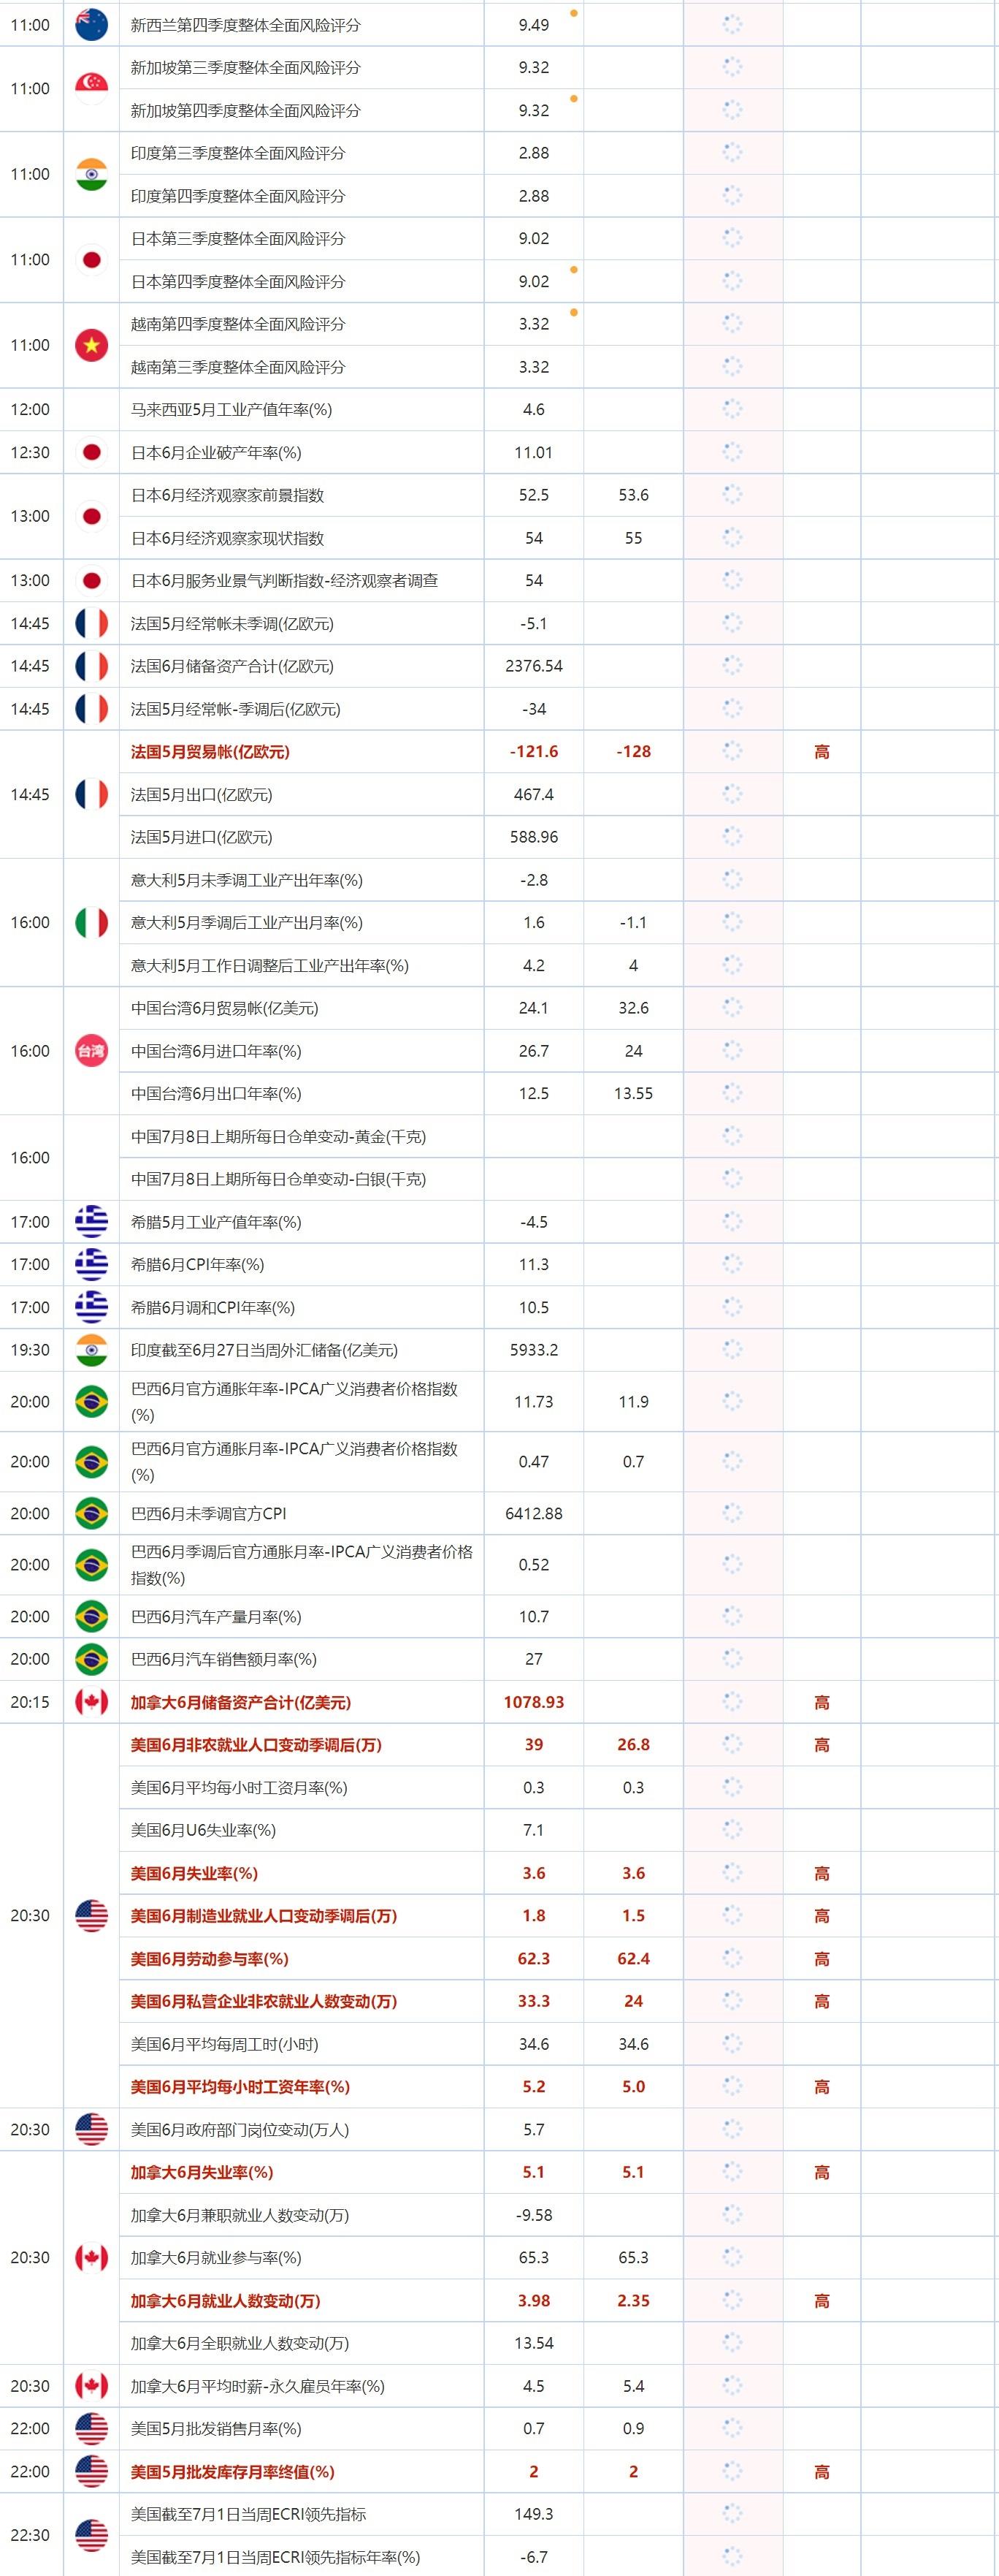Click the Japan flag beside 日本6月经济观察家前景指数
This screenshot has height=2576, width=999.
coord(91,516)
